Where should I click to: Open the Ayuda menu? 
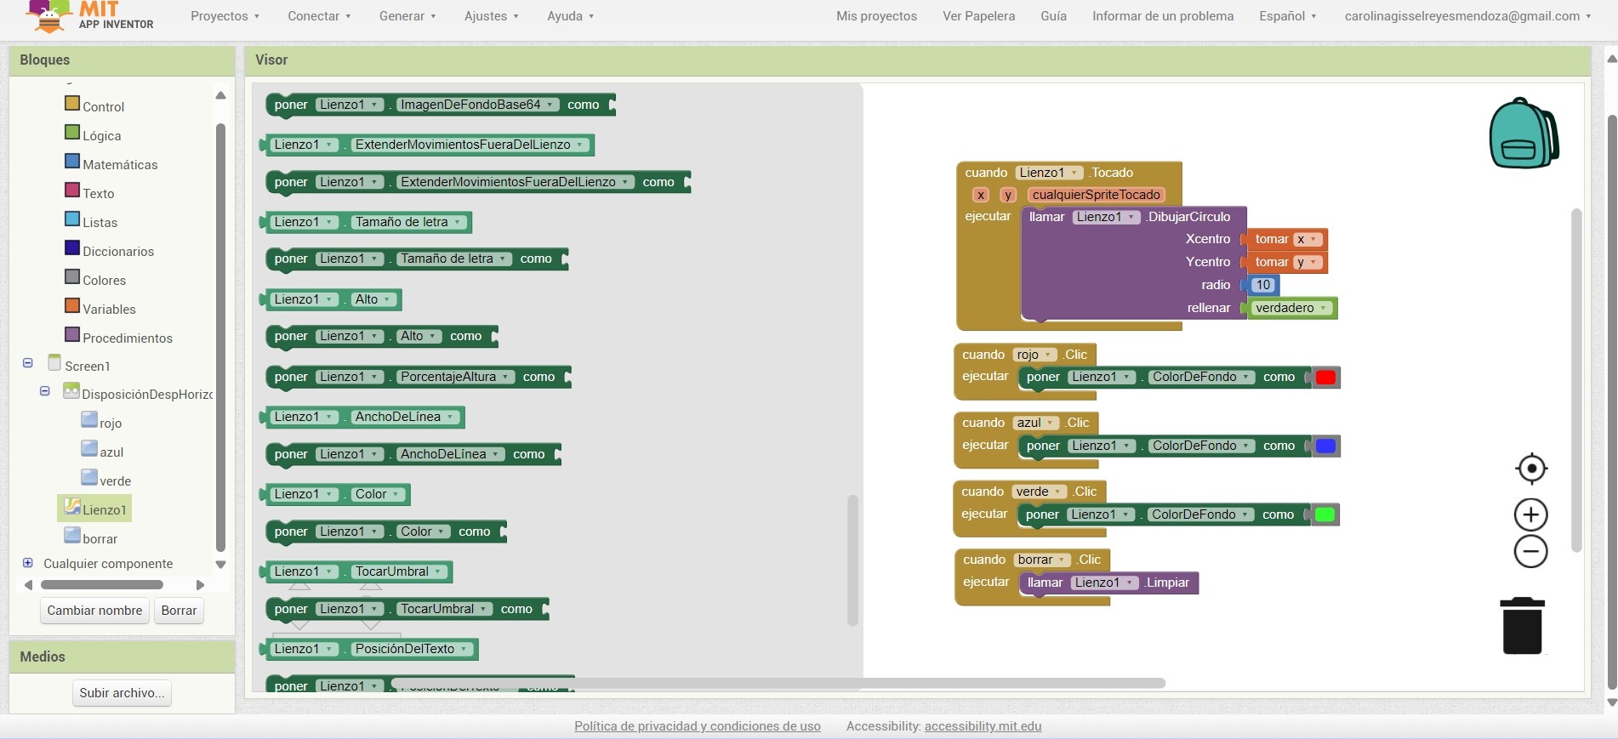pos(571,16)
